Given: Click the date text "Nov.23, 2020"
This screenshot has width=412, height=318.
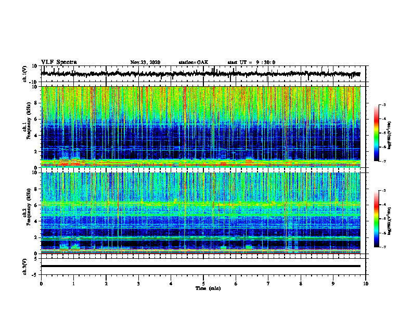Looking at the screenshot, I should point(145,62).
